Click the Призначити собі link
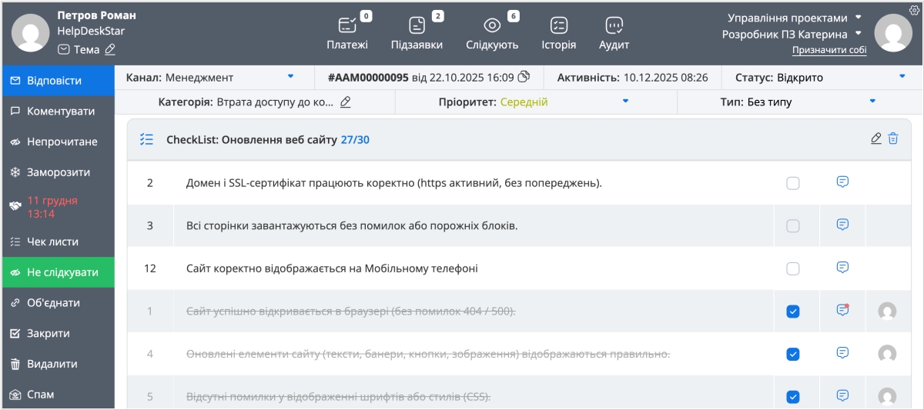 point(829,50)
